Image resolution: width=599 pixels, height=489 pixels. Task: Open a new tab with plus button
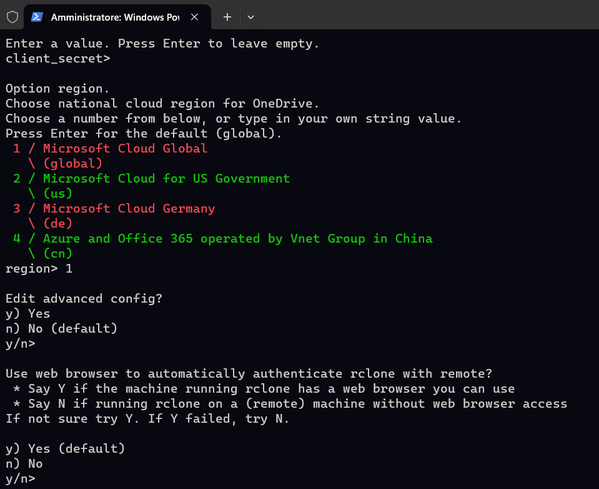(227, 17)
